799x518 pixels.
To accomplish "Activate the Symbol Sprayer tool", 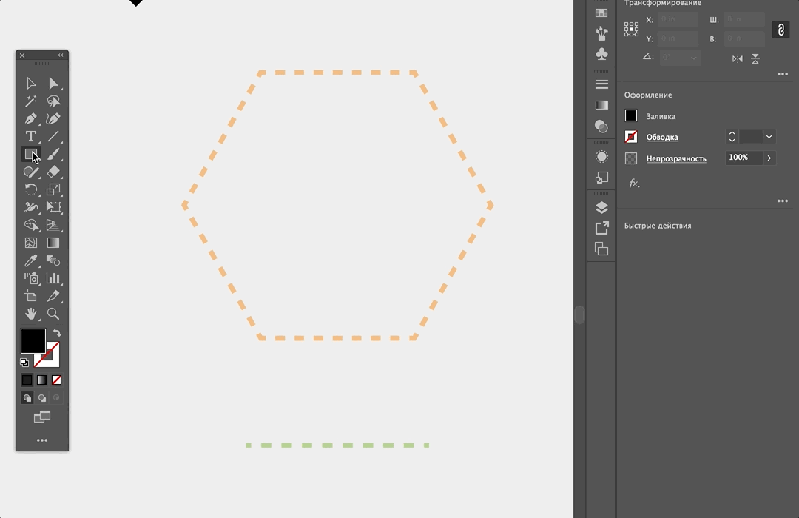I will click(30, 278).
